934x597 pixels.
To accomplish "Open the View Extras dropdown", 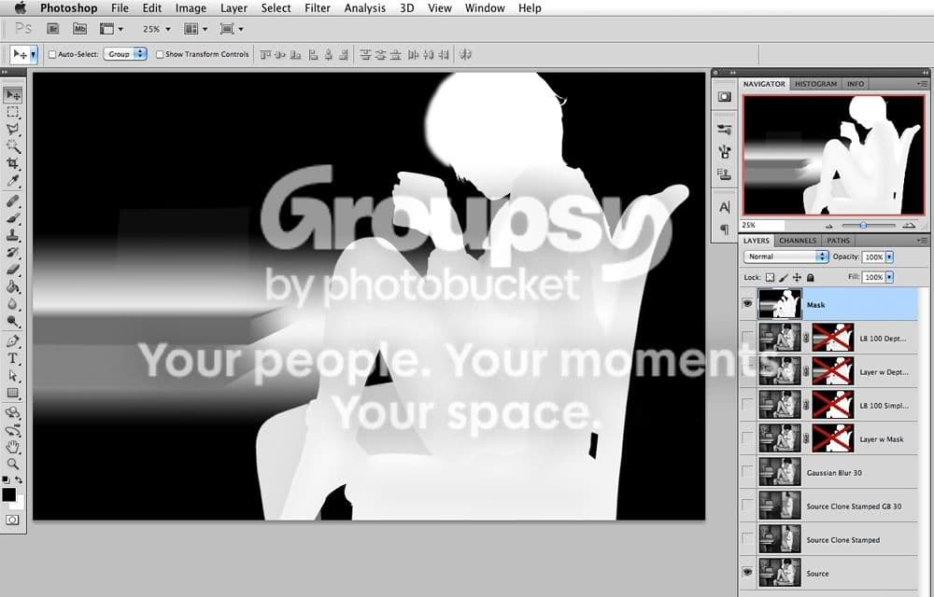I will (x=112, y=29).
